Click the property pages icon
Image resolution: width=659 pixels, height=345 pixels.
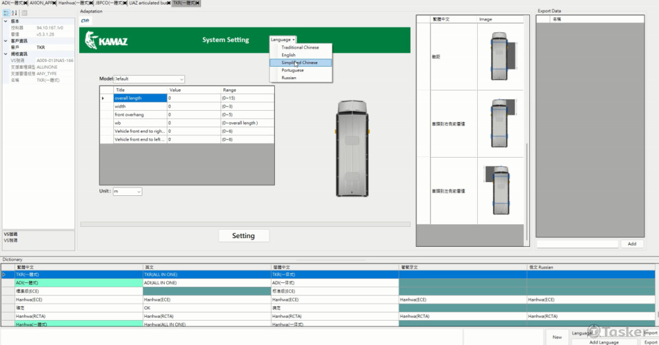pos(24,13)
